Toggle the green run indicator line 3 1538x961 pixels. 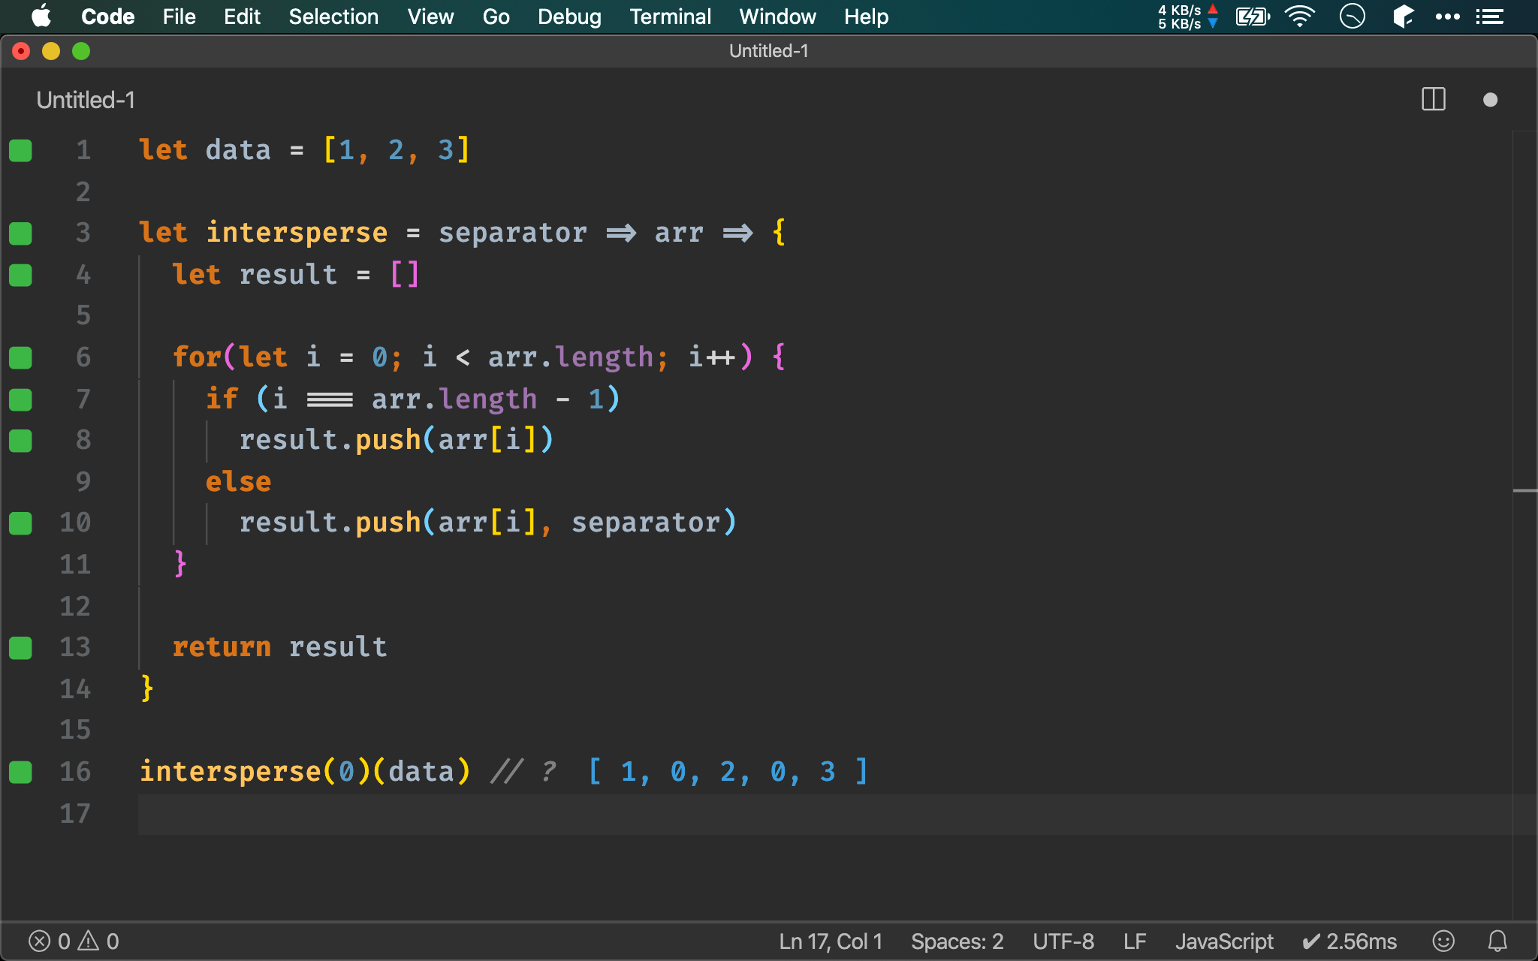[x=20, y=233]
